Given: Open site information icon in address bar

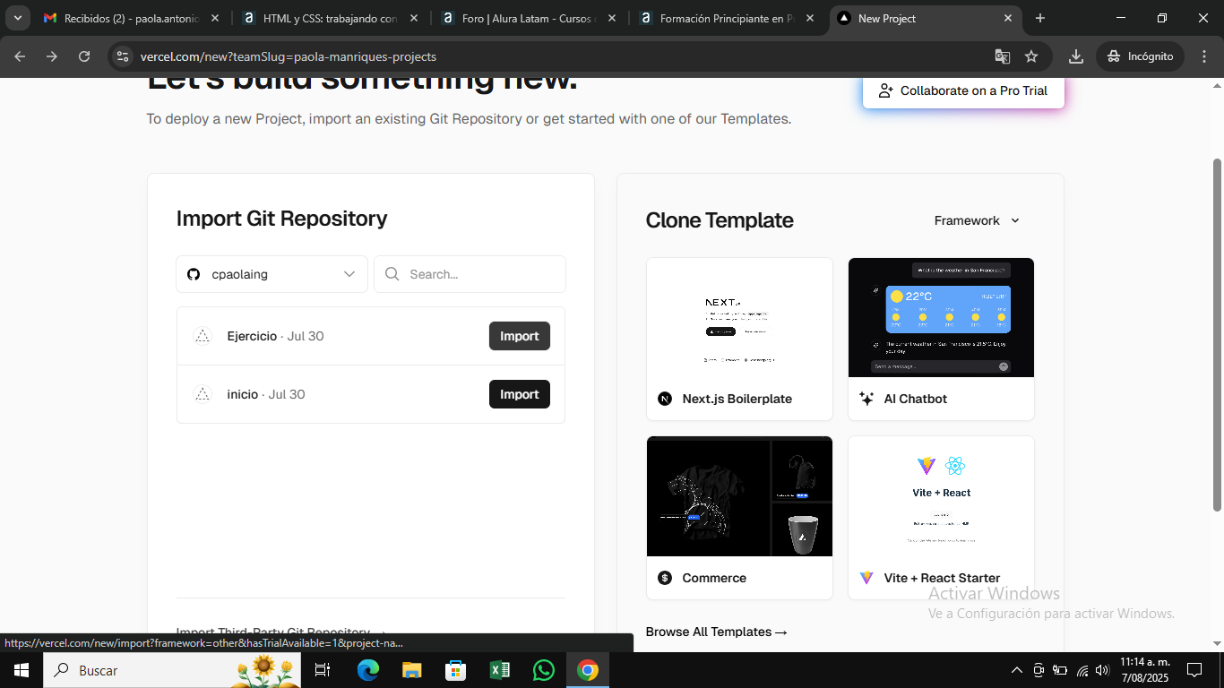Looking at the screenshot, I should (x=124, y=56).
